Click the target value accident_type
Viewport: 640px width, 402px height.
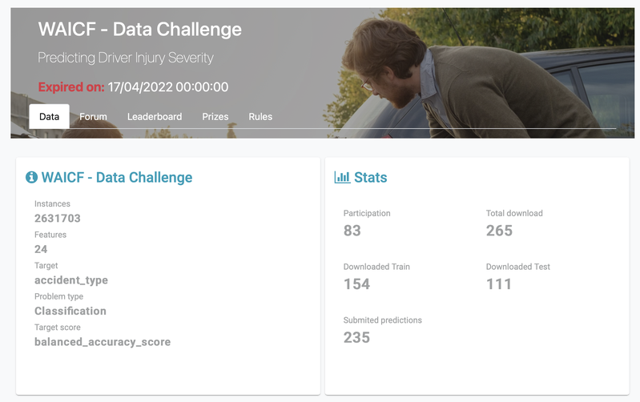71,280
